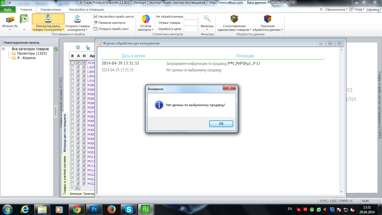This screenshot has height=215, width=382.
Task: Open the Оформление dropdown
Action: pyautogui.click(x=336, y=9)
